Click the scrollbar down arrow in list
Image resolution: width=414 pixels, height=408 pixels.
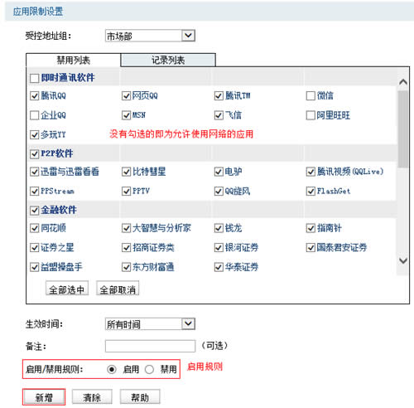coord(403,260)
